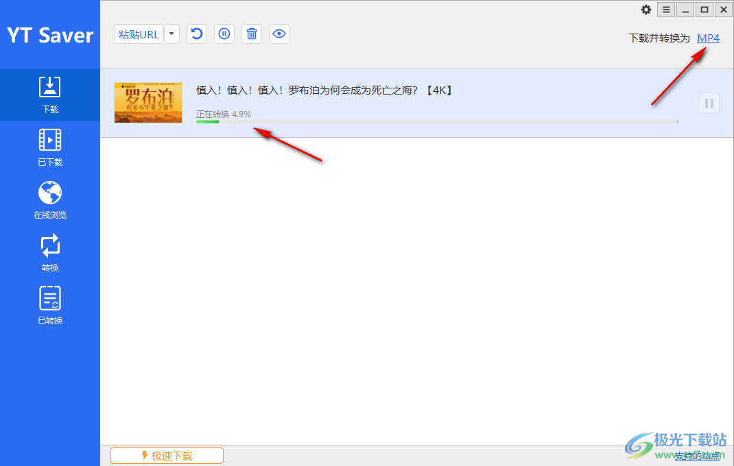Click the 粘贴URL button
The image size is (734, 466).
click(x=139, y=34)
